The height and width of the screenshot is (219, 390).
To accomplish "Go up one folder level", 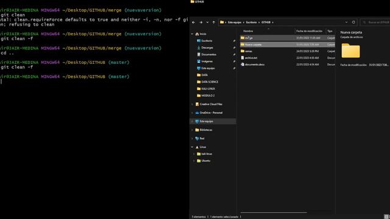I will pos(214,23).
